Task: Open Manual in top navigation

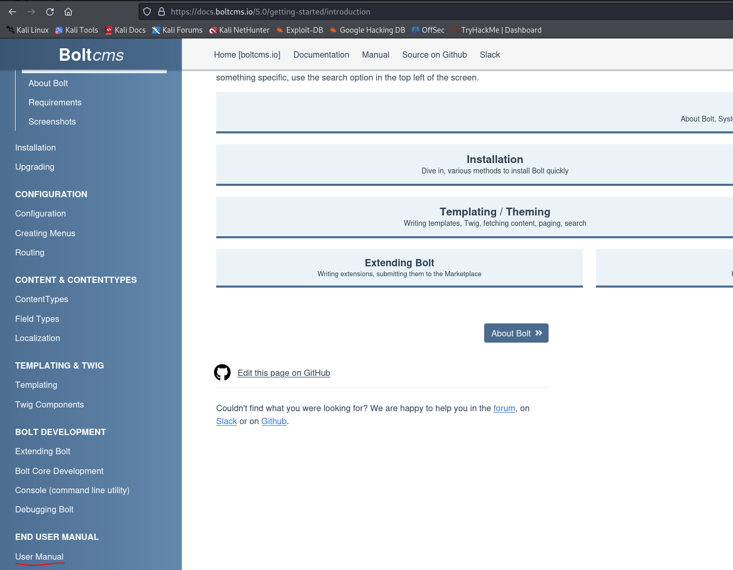Action: click(376, 55)
